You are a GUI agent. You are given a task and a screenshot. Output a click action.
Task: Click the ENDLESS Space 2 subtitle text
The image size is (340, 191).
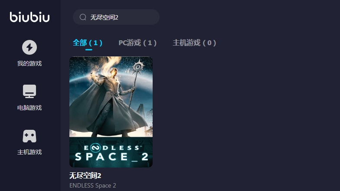pyautogui.click(x=93, y=186)
